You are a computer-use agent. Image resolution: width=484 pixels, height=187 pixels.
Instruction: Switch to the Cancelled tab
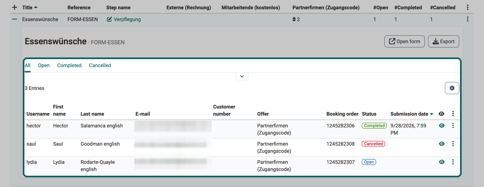(100, 65)
